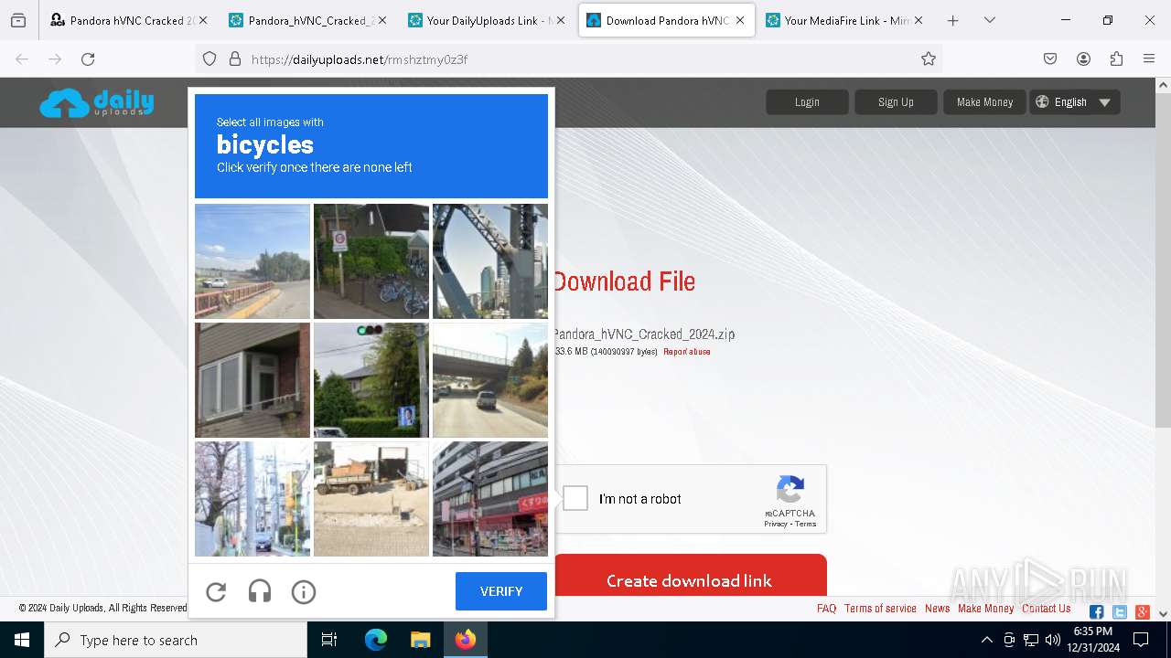Open the volume control tray icon
Image resolution: width=1171 pixels, height=658 pixels.
coord(1053,640)
